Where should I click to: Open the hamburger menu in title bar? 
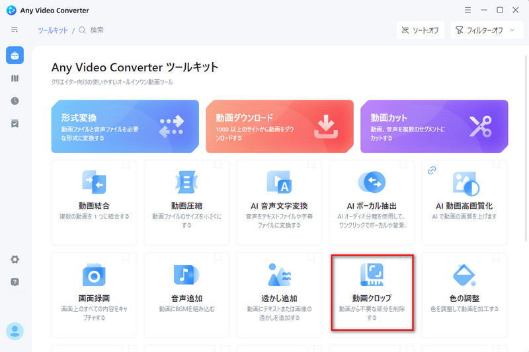[x=468, y=10]
